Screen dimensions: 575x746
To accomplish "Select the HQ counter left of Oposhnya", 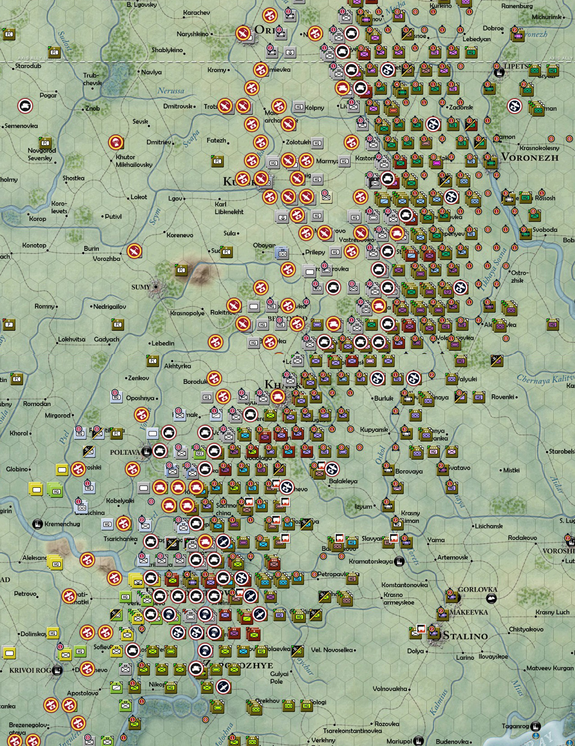I will [x=116, y=397].
